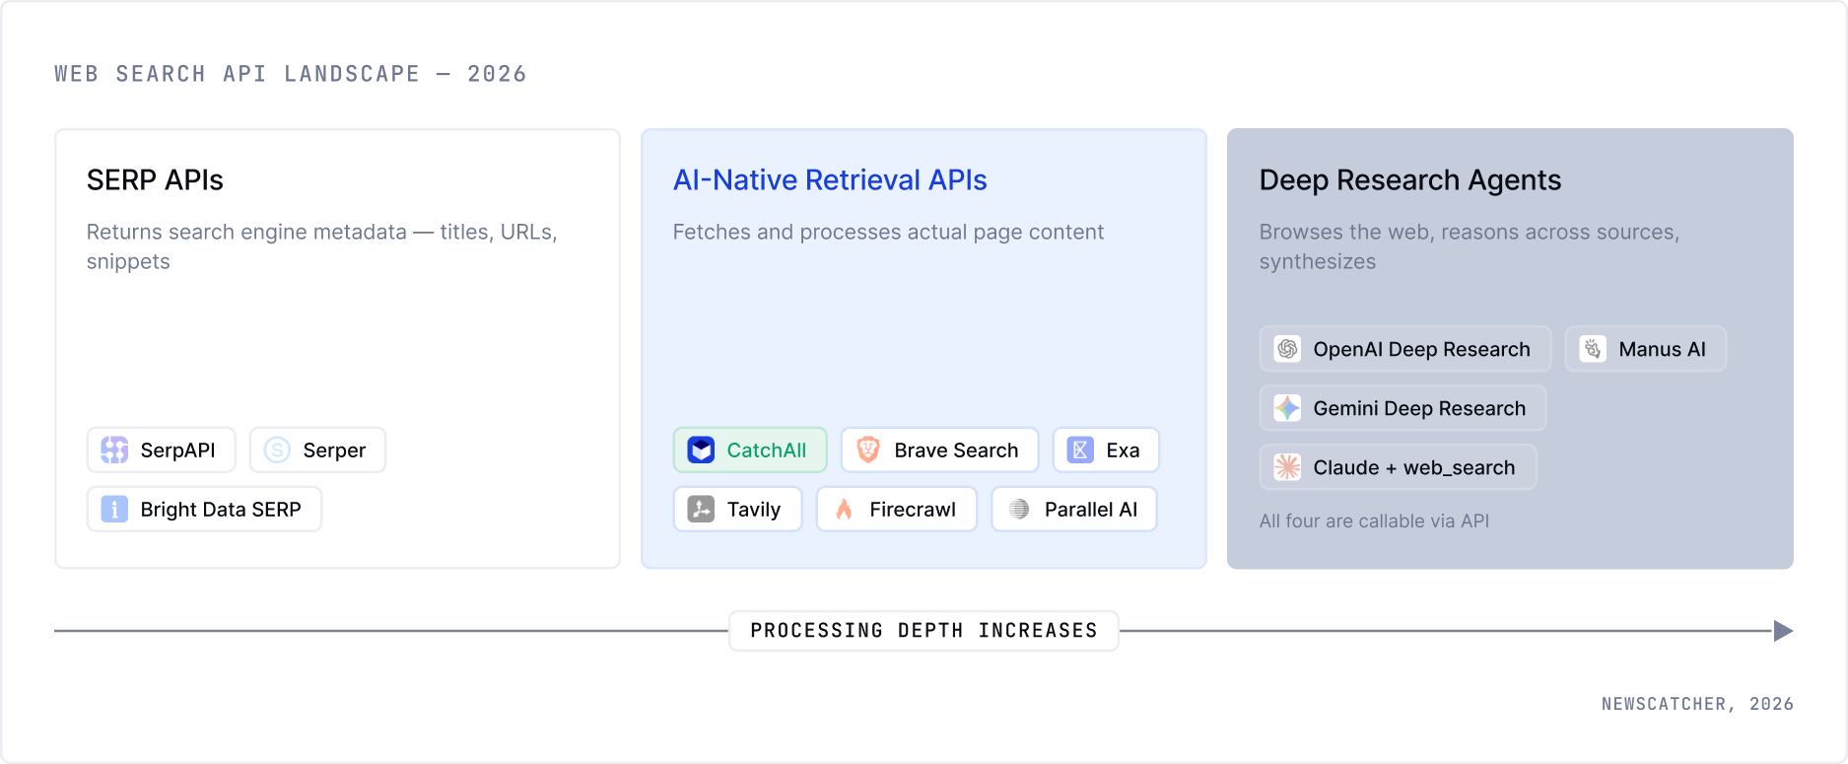The width and height of the screenshot is (1848, 764).
Task: Click the Gemini star icon
Action: pos(1287,408)
